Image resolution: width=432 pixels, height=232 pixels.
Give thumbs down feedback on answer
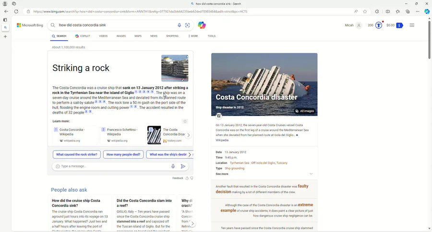192,178
